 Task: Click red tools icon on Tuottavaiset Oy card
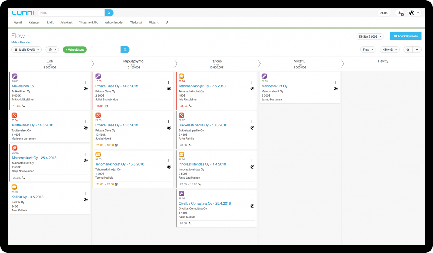tap(14, 115)
